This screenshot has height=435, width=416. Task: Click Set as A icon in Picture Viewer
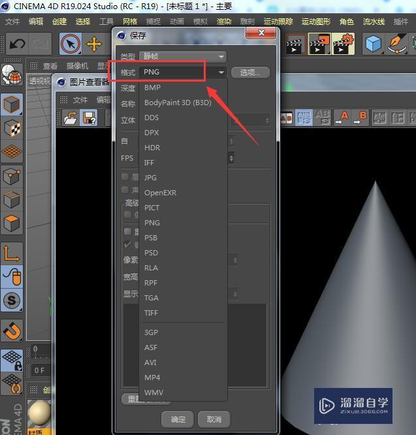tap(342, 118)
